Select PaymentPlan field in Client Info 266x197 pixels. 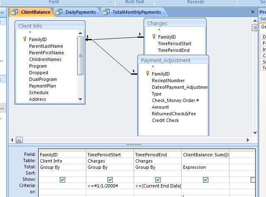pyautogui.click(x=42, y=86)
